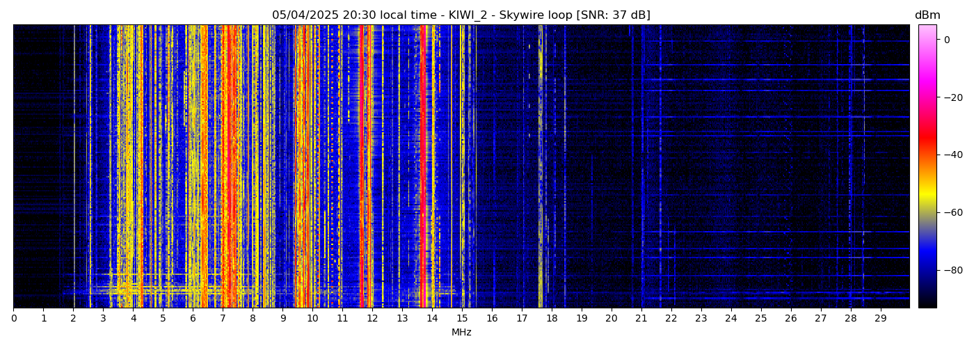This screenshot has height=348, width=974.
Task: Select the -60 tick label on colorbar
Action: coord(951,212)
